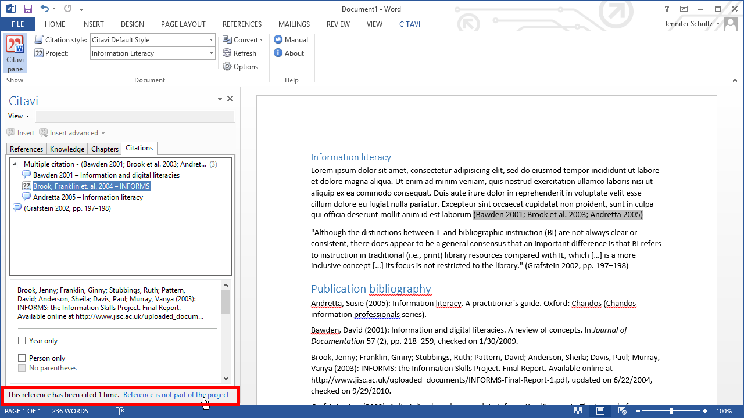Screen dimensions: 744x418
Task: Collapse the Multiple citation tree node
Action: (x=15, y=164)
